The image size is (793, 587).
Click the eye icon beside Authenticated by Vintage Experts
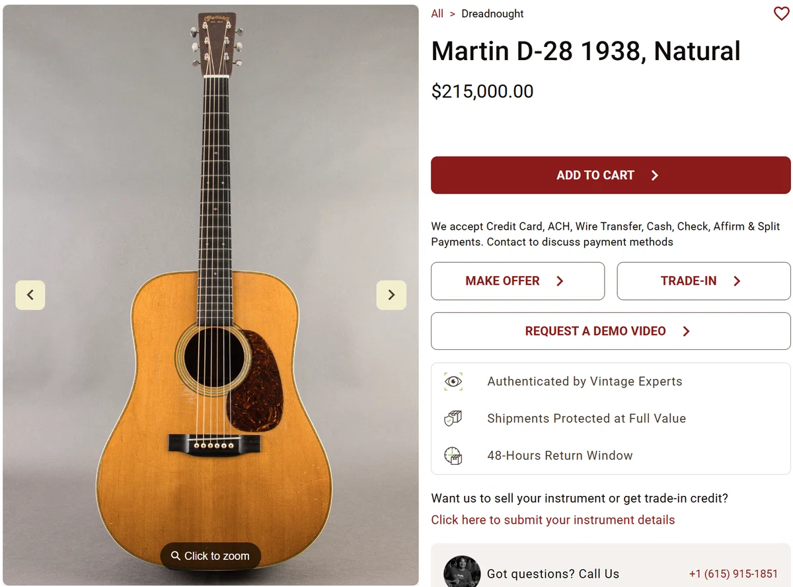click(x=453, y=381)
